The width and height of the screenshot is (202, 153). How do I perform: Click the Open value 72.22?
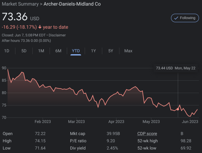(40, 134)
